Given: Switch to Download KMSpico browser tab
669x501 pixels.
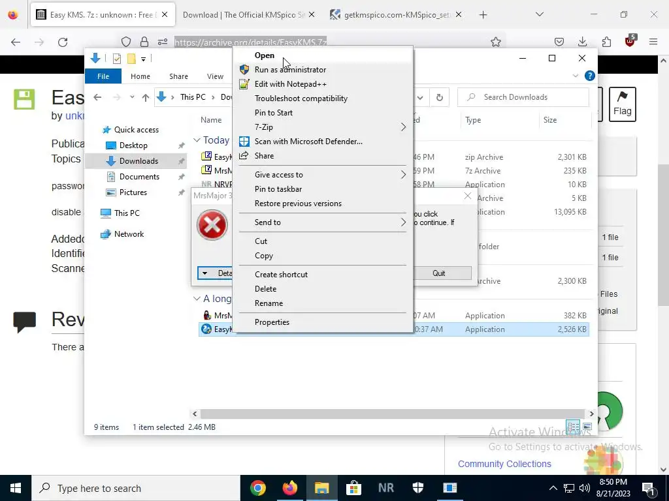Looking at the screenshot, I should (249, 14).
